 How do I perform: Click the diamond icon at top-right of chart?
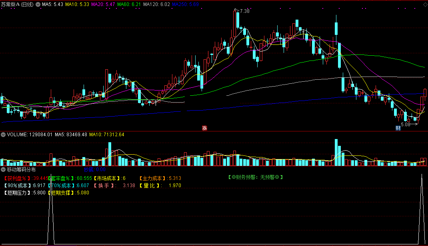click(x=425, y=4)
